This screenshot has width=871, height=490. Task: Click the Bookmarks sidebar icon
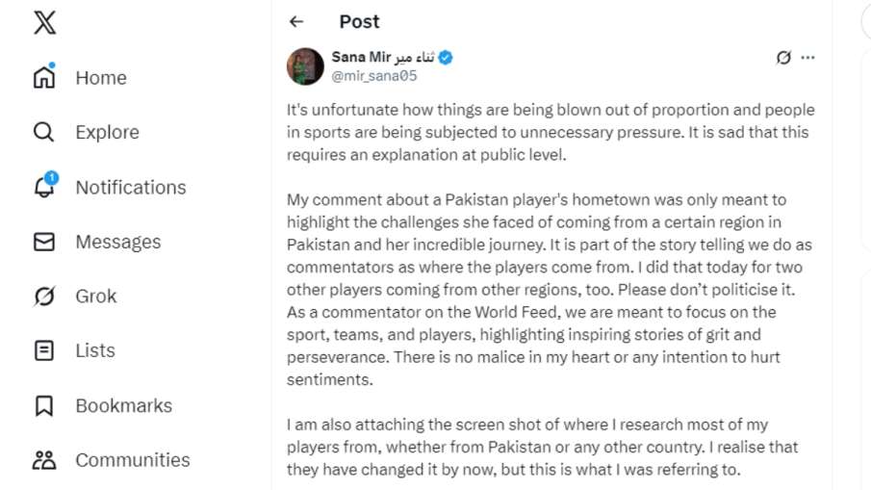click(x=44, y=405)
